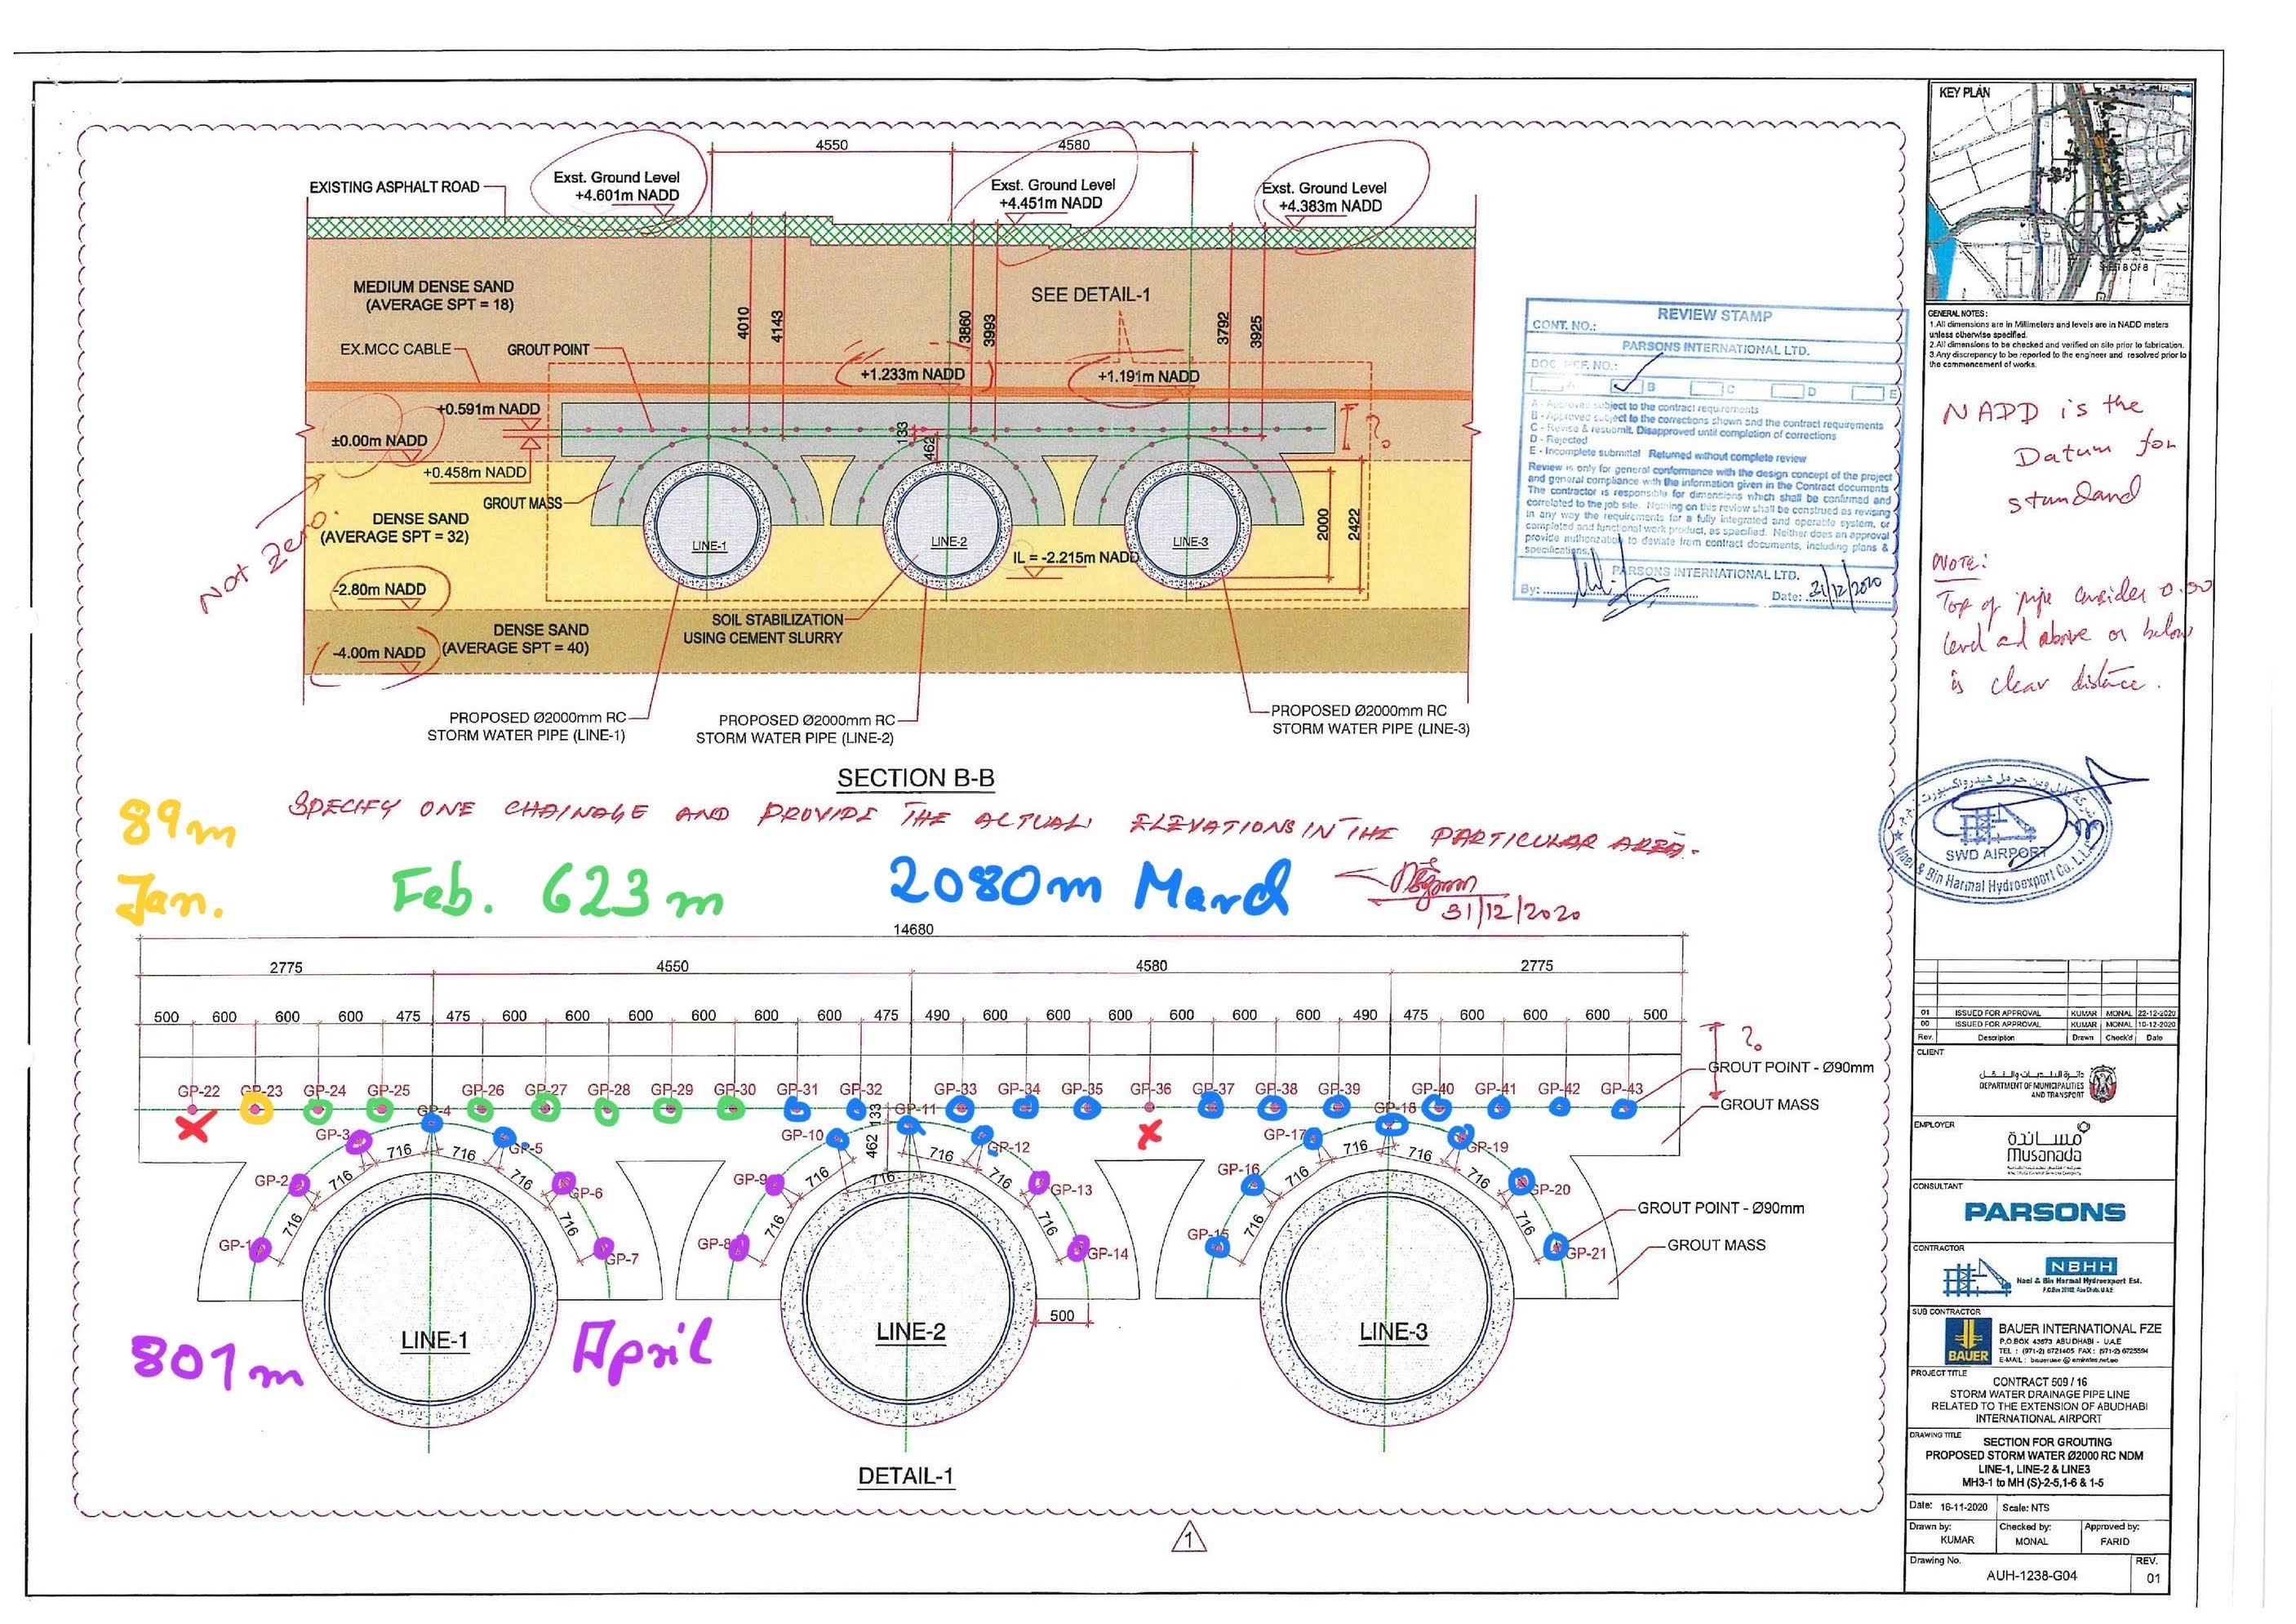The height and width of the screenshot is (1624, 2296).
Task: Click the red X below GP-22
Action: [x=193, y=1130]
